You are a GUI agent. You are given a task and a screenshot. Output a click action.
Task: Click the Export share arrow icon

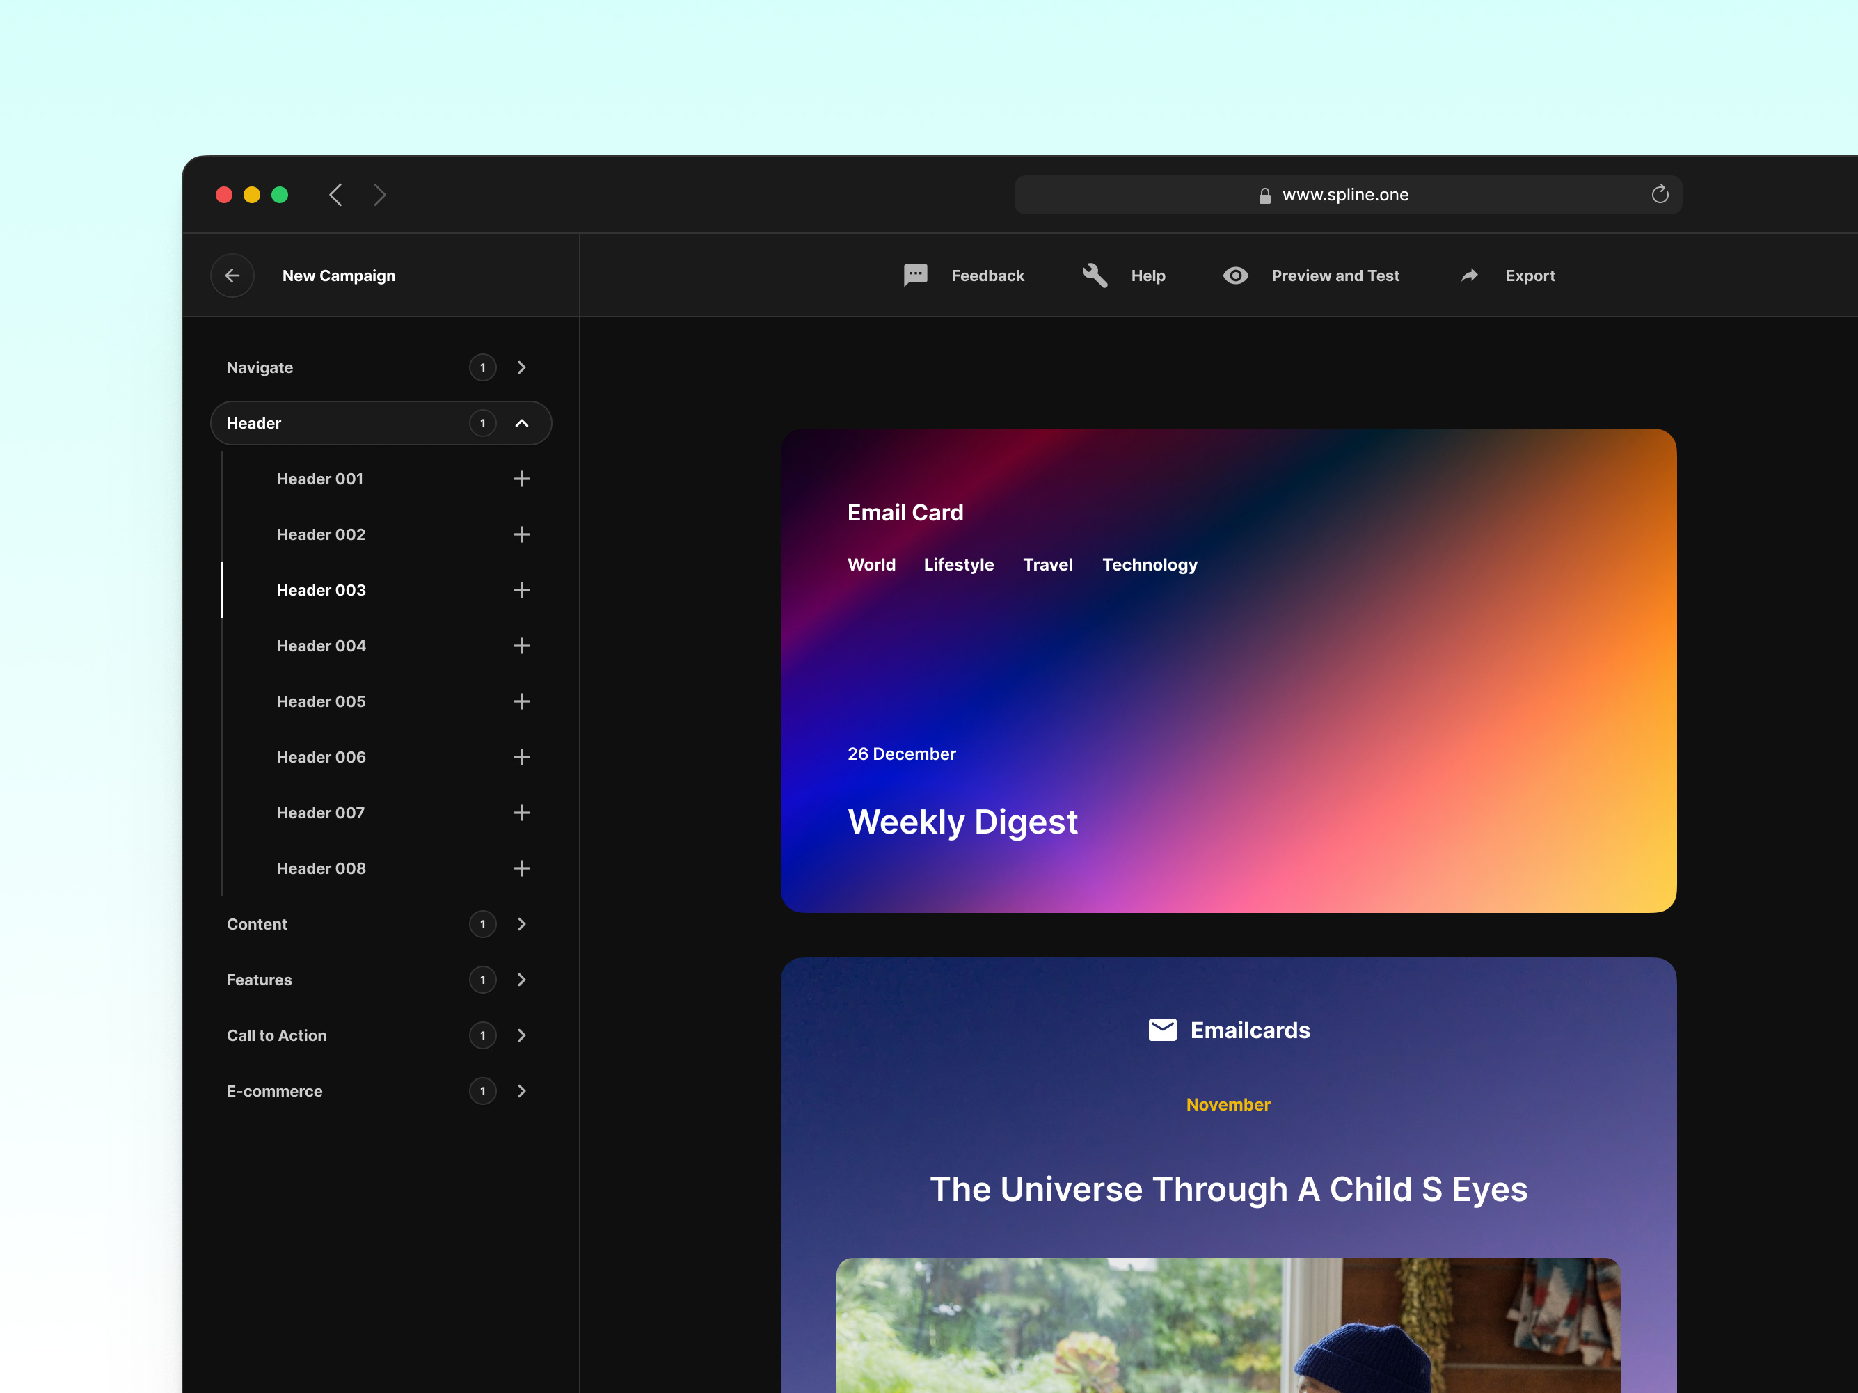tap(1469, 276)
